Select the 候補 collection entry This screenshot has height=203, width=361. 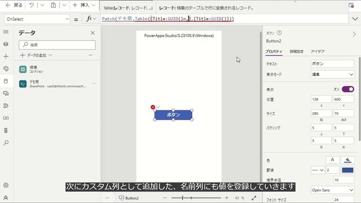(x=57, y=69)
